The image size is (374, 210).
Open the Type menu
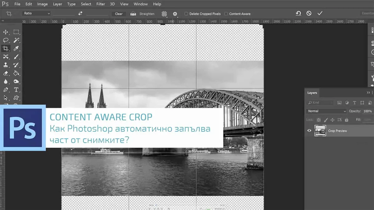click(x=71, y=4)
